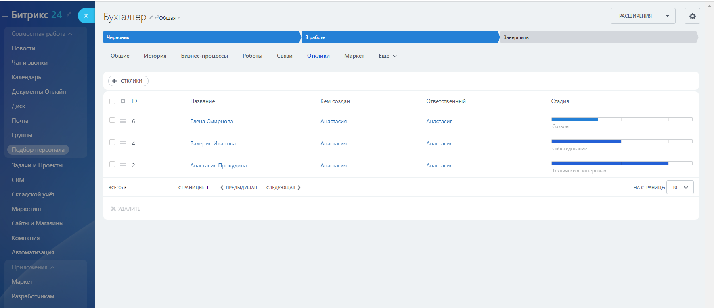Click the settings gear icon at top right
The width and height of the screenshot is (714, 308).
point(692,16)
